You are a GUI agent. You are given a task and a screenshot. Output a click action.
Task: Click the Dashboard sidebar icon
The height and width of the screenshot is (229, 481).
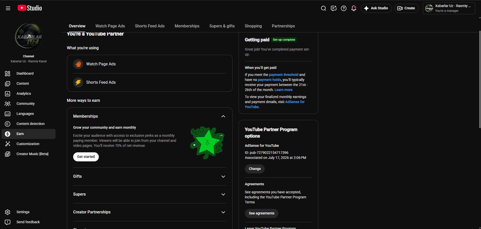point(8,73)
